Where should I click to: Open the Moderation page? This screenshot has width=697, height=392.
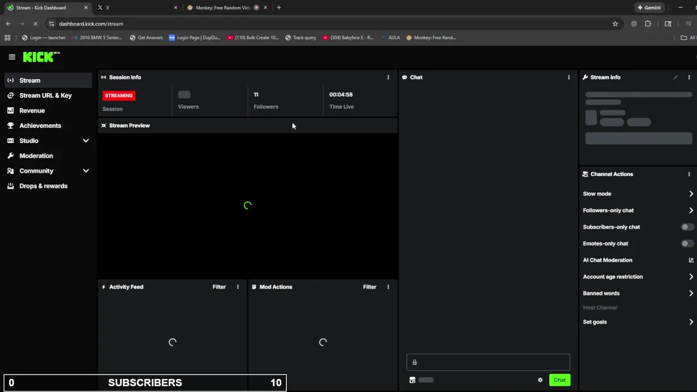(x=36, y=156)
